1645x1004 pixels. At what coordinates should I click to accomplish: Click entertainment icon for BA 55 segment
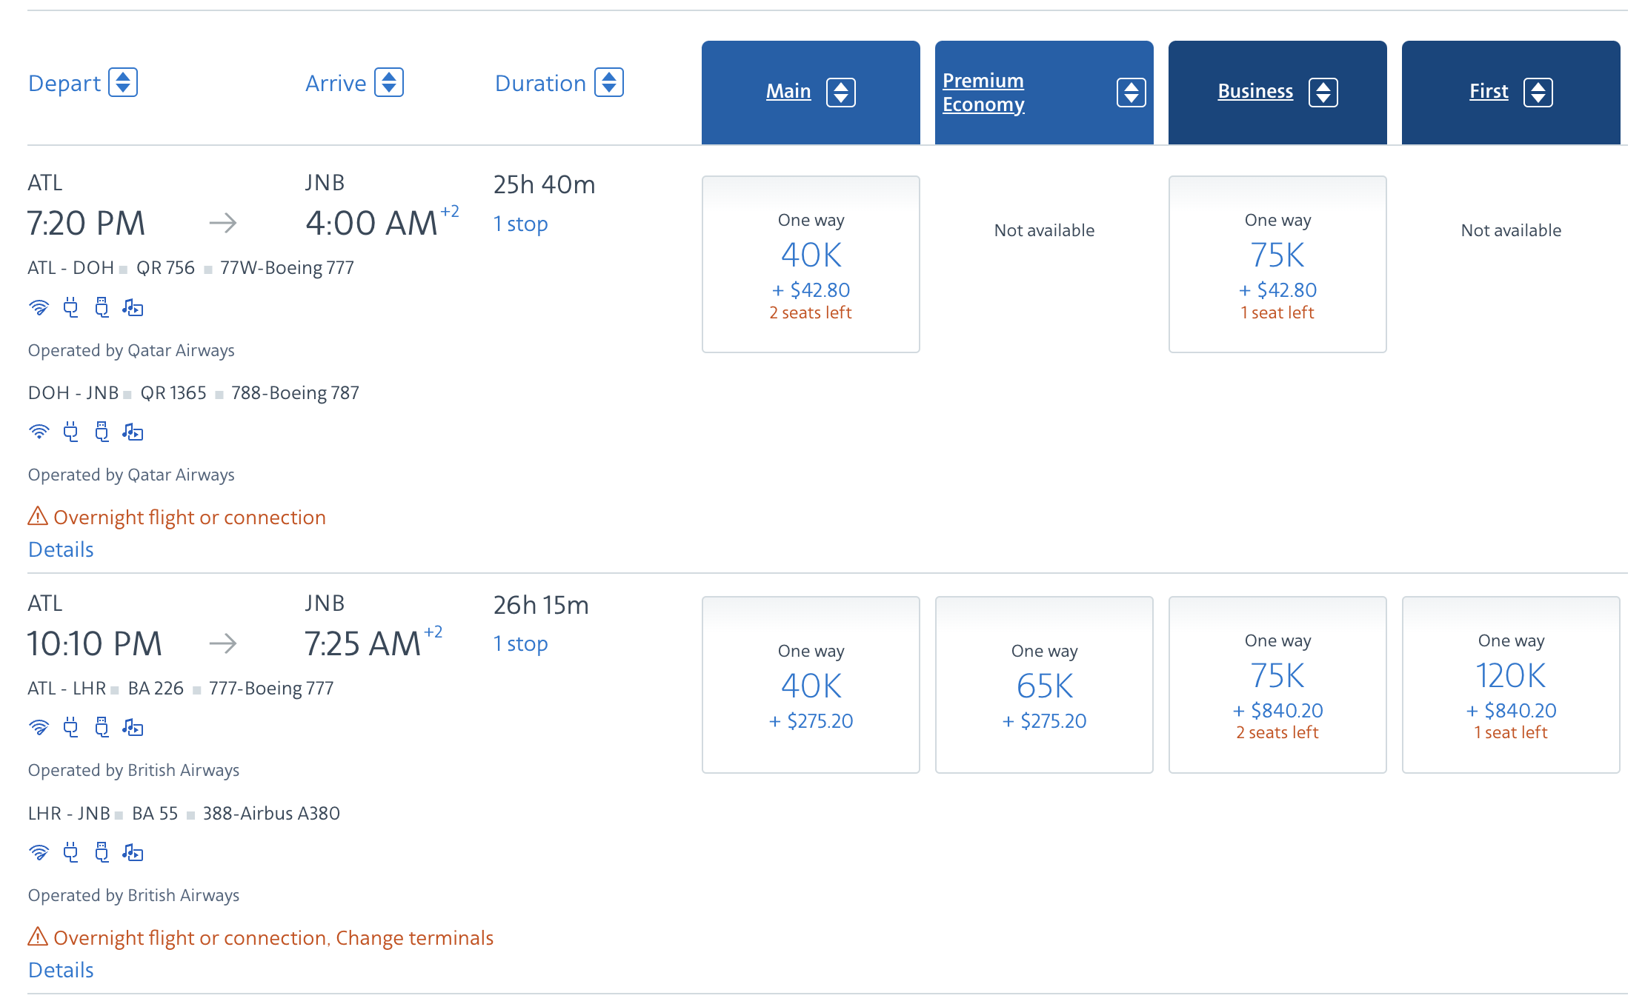133,853
